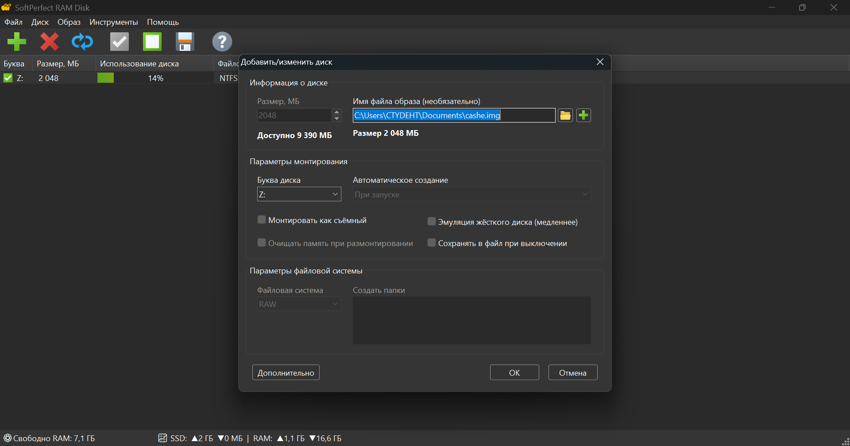This screenshot has height=446, width=850.
Task: Close the Добавить/изменить диск dialog
Action: [x=600, y=62]
